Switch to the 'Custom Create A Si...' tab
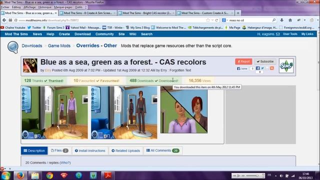The height and width of the screenshot is (180, 320). [205, 13]
